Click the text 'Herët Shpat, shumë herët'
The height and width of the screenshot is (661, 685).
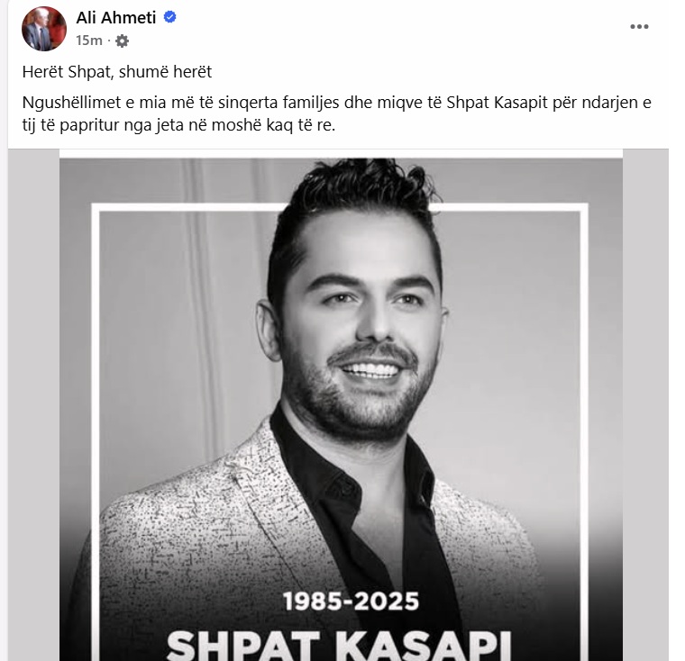(116, 72)
